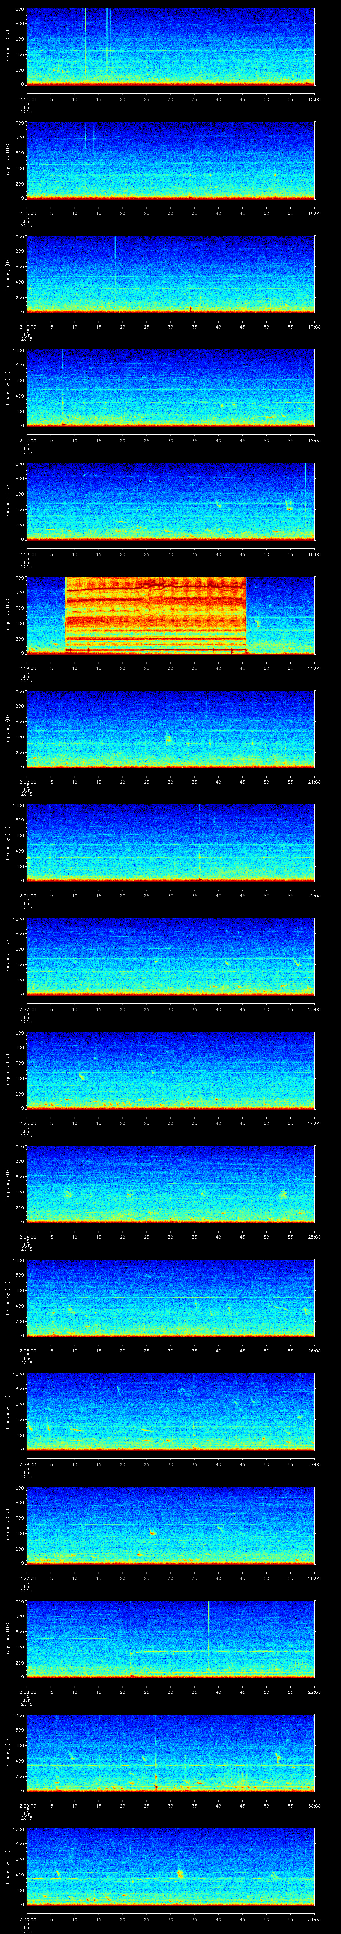The image size is (341, 1934).
Task: Click the 2:20:00 start time label
Action: tap(27, 782)
